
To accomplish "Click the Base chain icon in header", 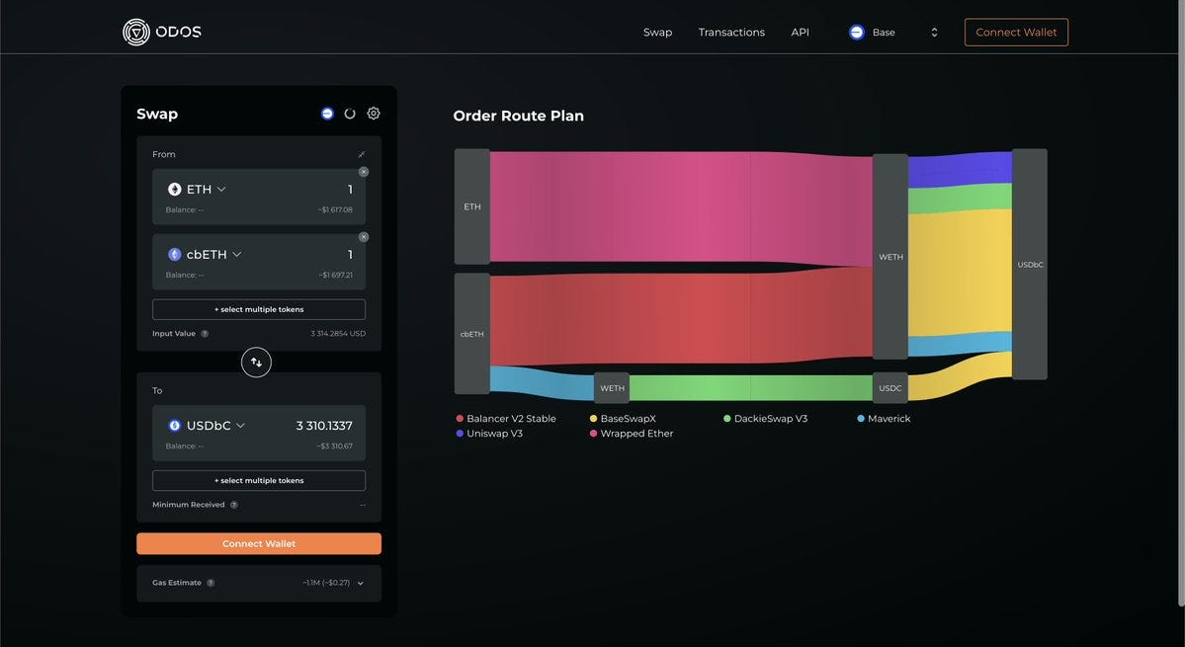I will pyautogui.click(x=856, y=33).
